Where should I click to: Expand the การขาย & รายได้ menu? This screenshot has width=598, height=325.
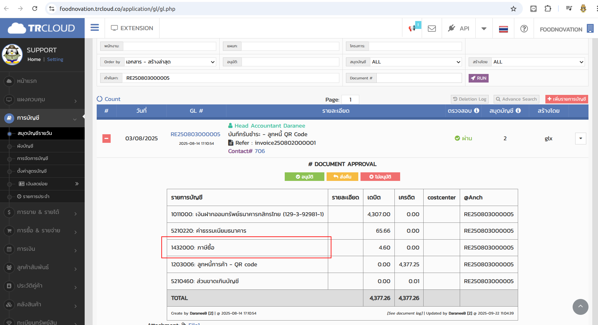(42, 212)
